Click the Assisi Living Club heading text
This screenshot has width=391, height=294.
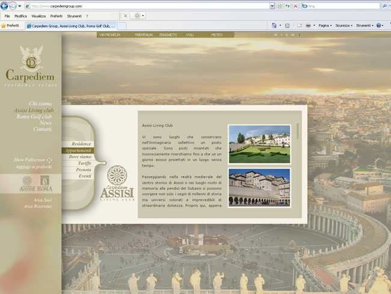(157, 125)
